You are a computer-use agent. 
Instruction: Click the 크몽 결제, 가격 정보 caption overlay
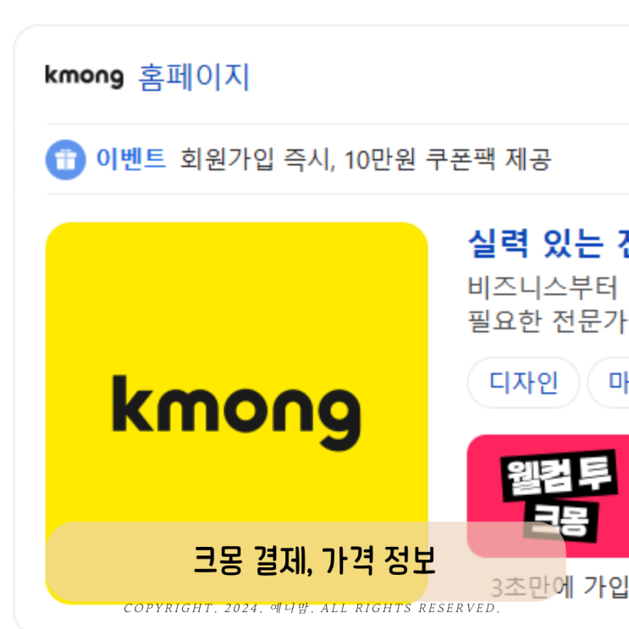click(x=306, y=560)
